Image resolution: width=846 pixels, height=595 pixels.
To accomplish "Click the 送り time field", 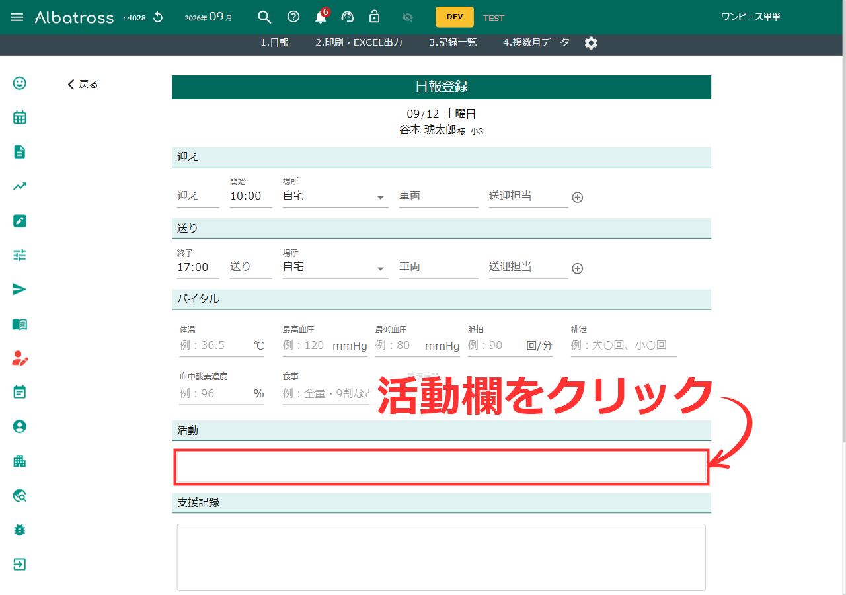I will tap(251, 267).
